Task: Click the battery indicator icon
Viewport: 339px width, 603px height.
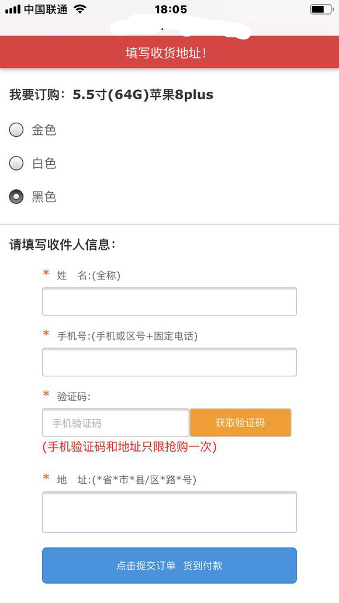Action: click(x=321, y=8)
